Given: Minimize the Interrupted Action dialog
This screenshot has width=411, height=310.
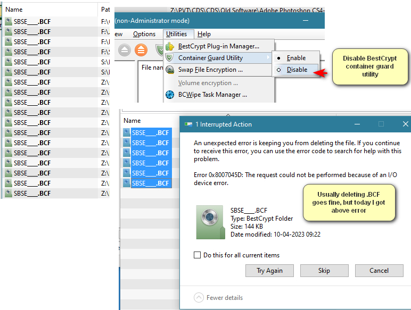Looking at the screenshot, I should (x=357, y=124).
